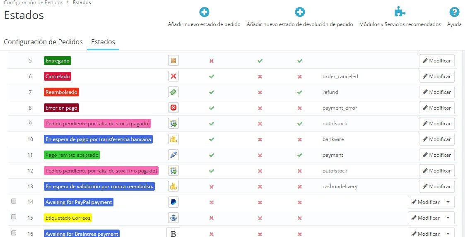Select checkbox for Etiquetado Correos row
The image size is (465, 237).
click(x=14, y=217)
